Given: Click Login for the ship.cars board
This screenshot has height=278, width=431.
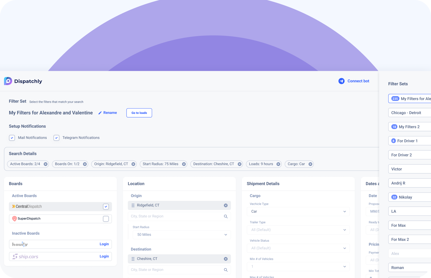Looking at the screenshot, I should click(x=104, y=256).
